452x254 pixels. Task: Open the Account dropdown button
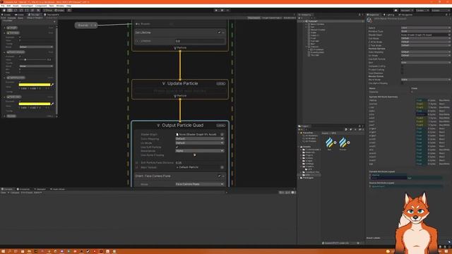(x=407, y=10)
